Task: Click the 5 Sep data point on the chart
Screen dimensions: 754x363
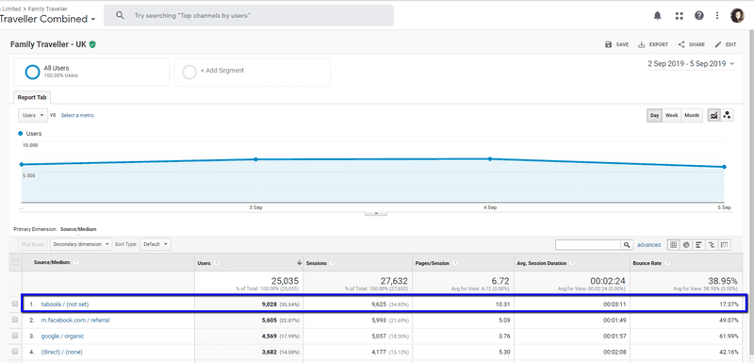Action: tap(724, 167)
